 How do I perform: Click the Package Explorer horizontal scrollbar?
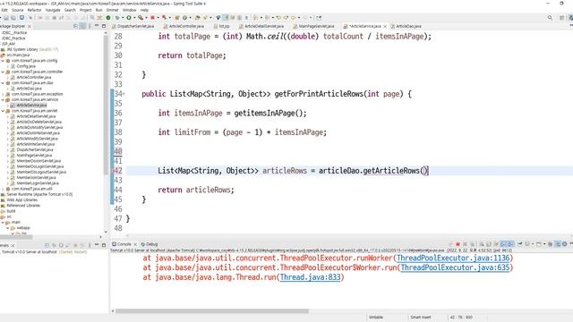(16, 237)
